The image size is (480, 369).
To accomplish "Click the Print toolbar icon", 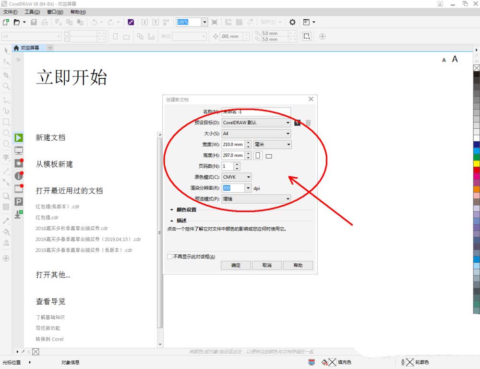I will click(45, 22).
